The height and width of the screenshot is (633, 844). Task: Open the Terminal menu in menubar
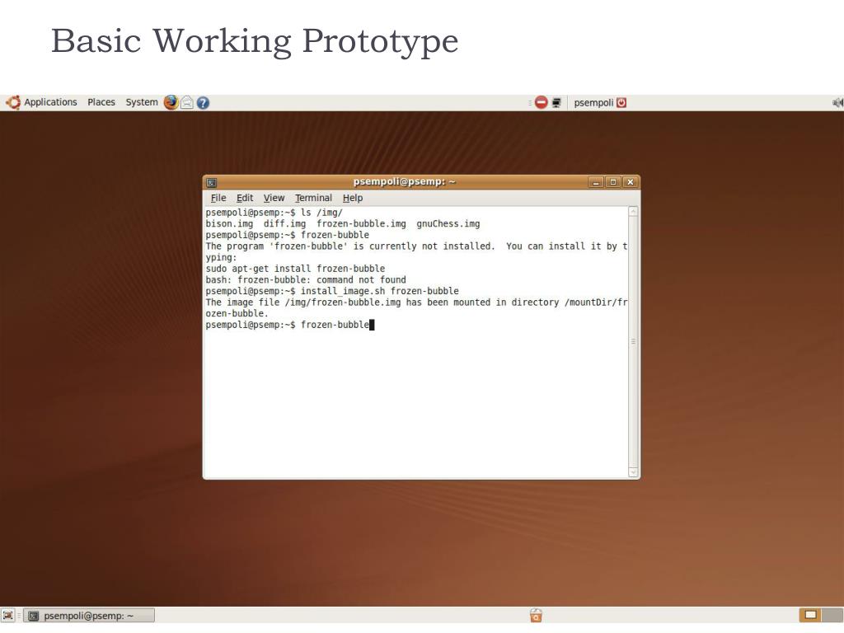[313, 198]
